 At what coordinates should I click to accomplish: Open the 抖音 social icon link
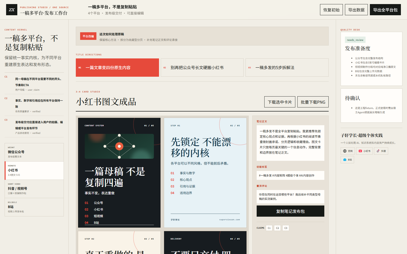(x=381, y=151)
